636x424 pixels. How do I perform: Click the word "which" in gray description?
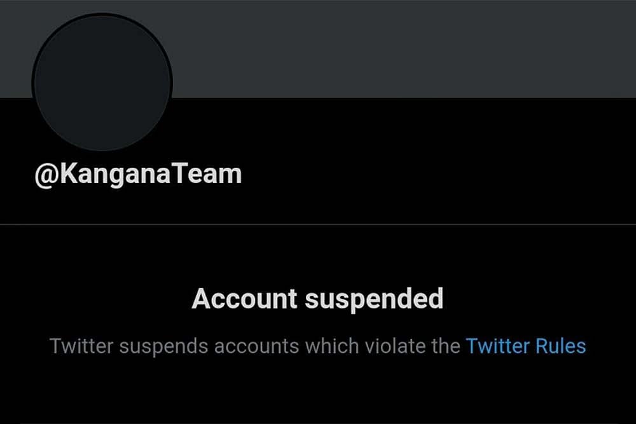(332, 346)
